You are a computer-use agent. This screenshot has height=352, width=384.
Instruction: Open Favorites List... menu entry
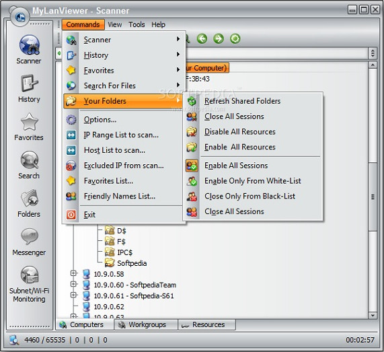click(124, 181)
